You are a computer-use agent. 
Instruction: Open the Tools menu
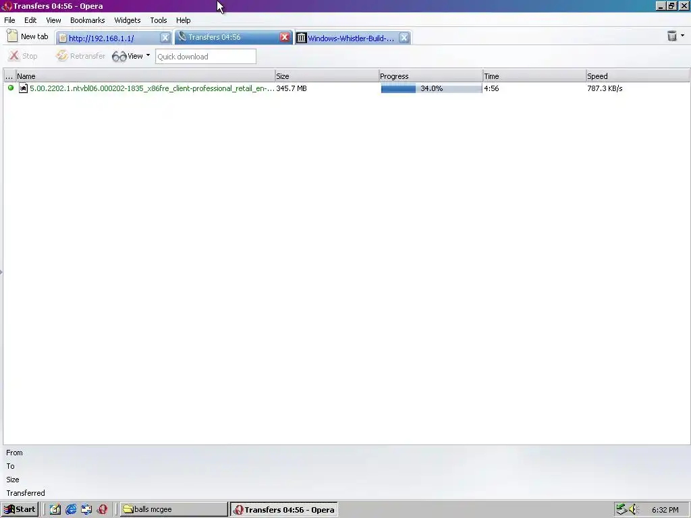[158, 20]
